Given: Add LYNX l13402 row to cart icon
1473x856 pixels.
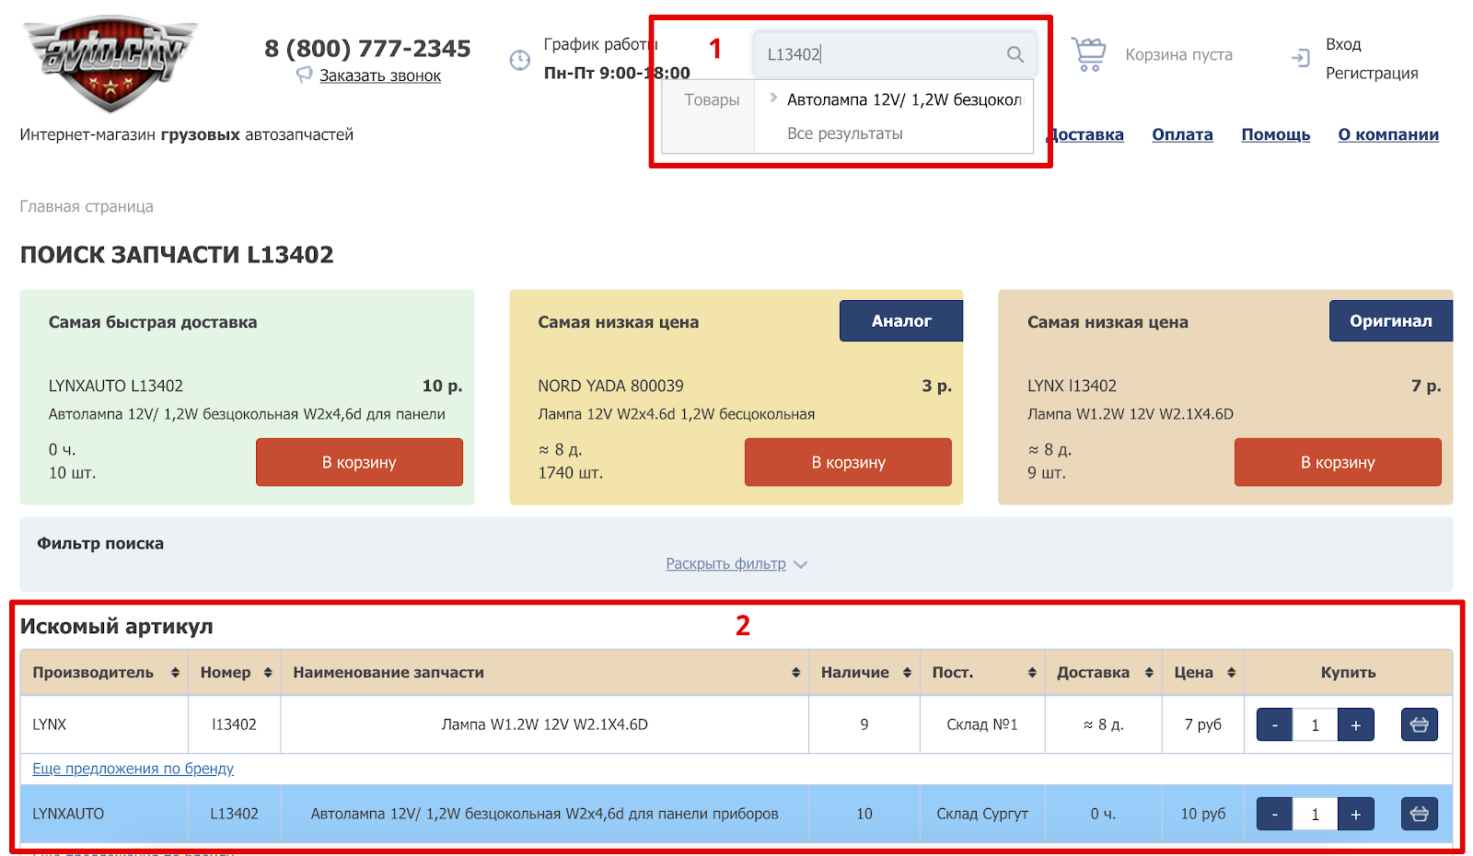Looking at the screenshot, I should click(1420, 724).
